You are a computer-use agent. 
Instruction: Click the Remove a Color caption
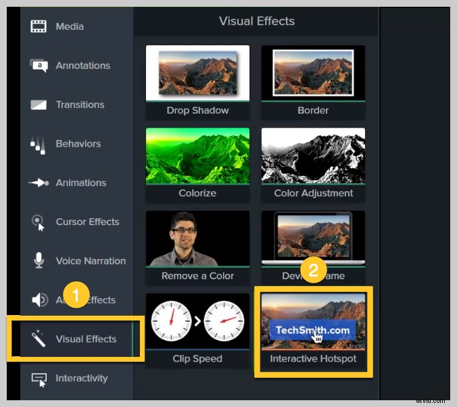[x=197, y=276]
